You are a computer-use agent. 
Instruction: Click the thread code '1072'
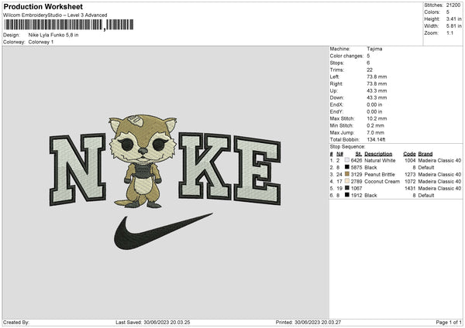click(410, 182)
